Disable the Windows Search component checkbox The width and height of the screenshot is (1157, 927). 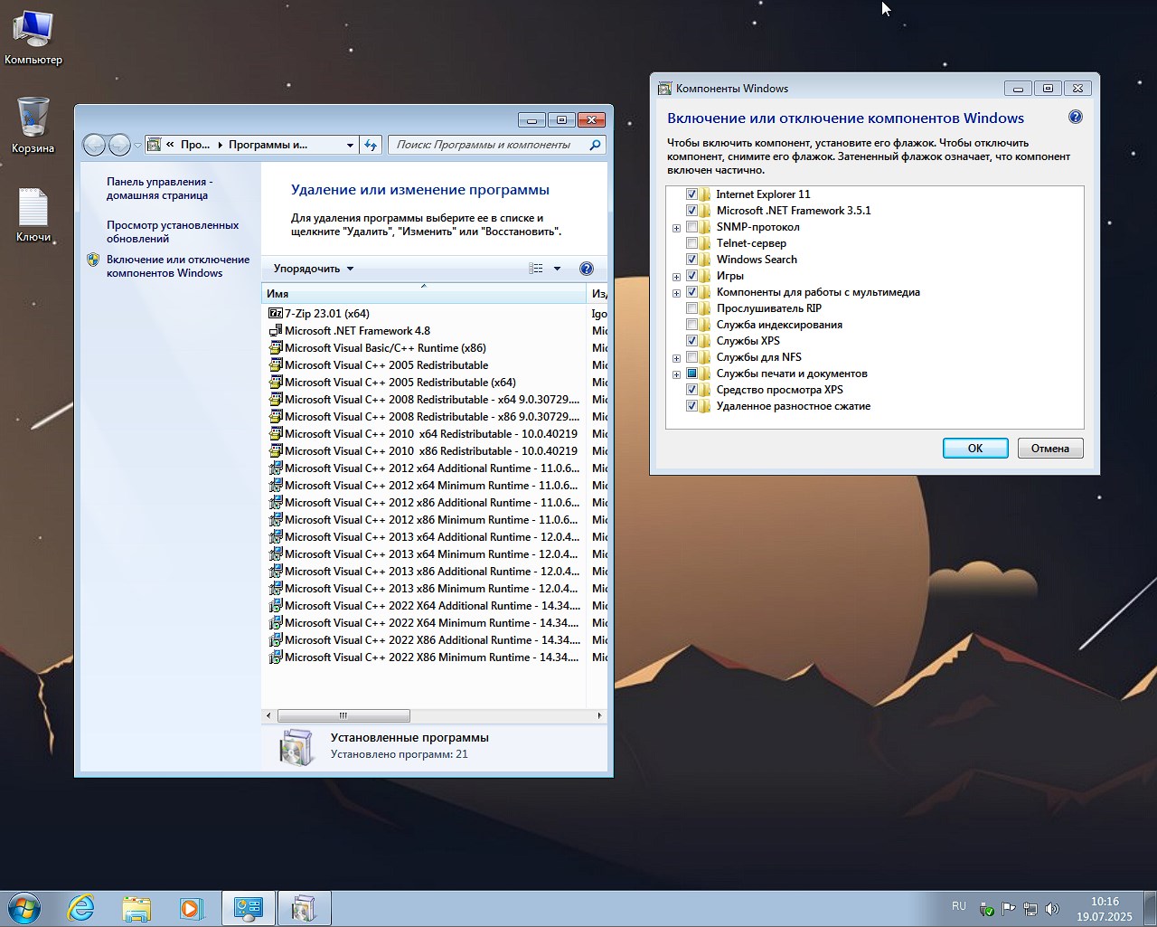[691, 260]
